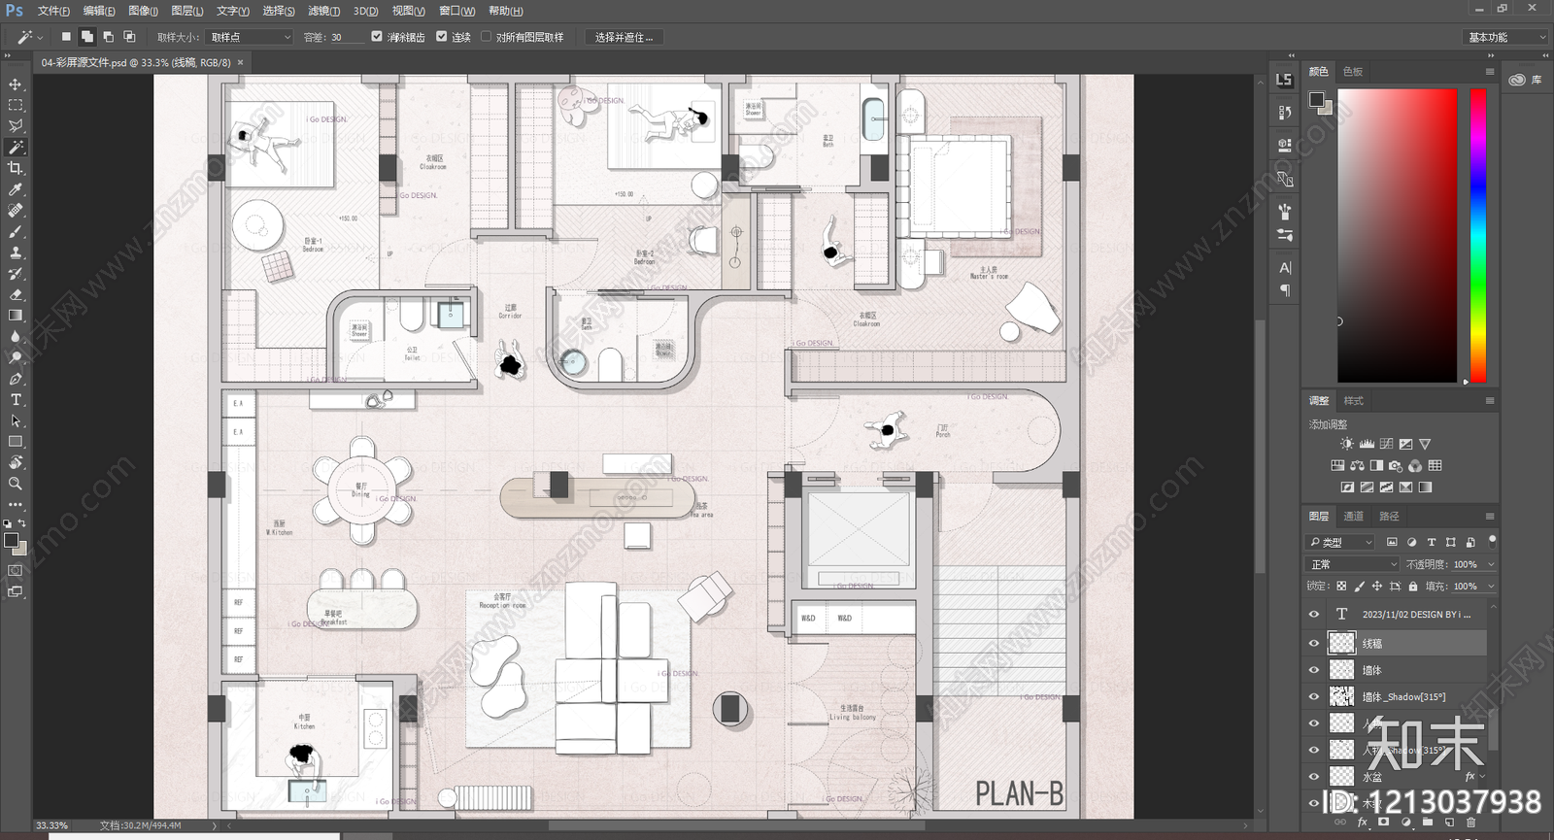Screen dimensions: 1554x840
Task: Toggle the 消除锯齿 anti-alias checkbox
Action: 377,37
